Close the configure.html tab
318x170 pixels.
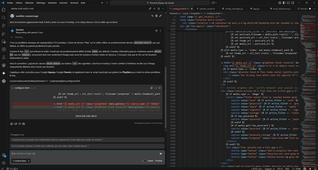click(x=192, y=9)
